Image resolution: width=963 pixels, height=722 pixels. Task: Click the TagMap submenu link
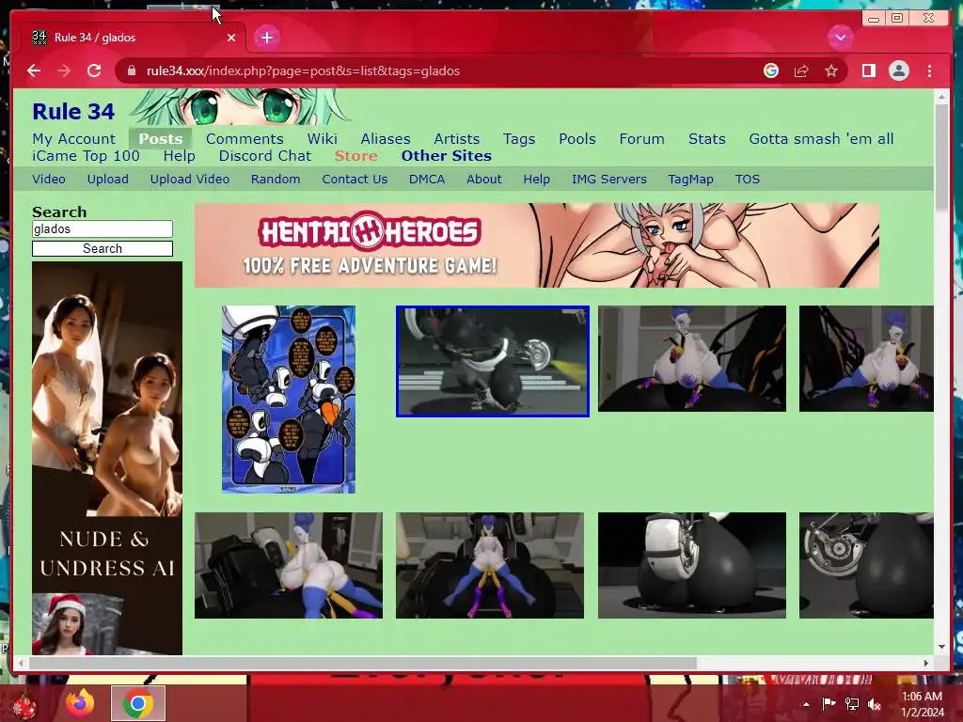click(691, 180)
